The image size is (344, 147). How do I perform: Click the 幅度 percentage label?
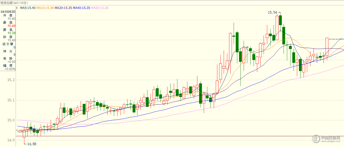click(x=8, y=66)
